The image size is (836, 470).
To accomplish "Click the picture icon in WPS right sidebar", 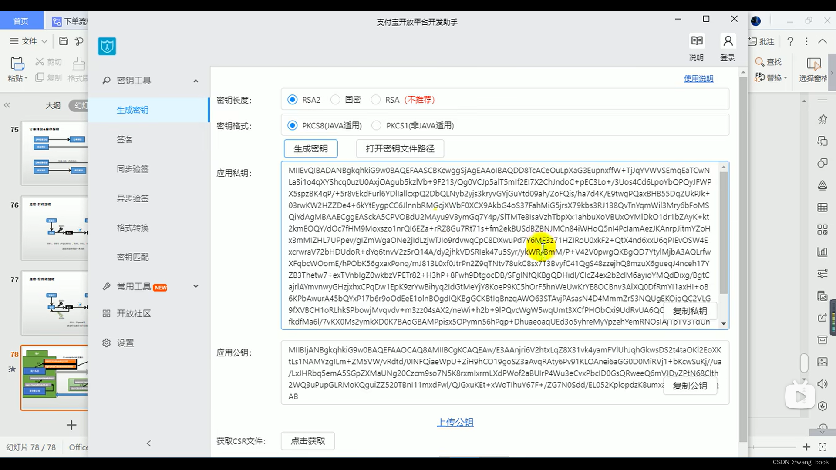I will pos(822,362).
